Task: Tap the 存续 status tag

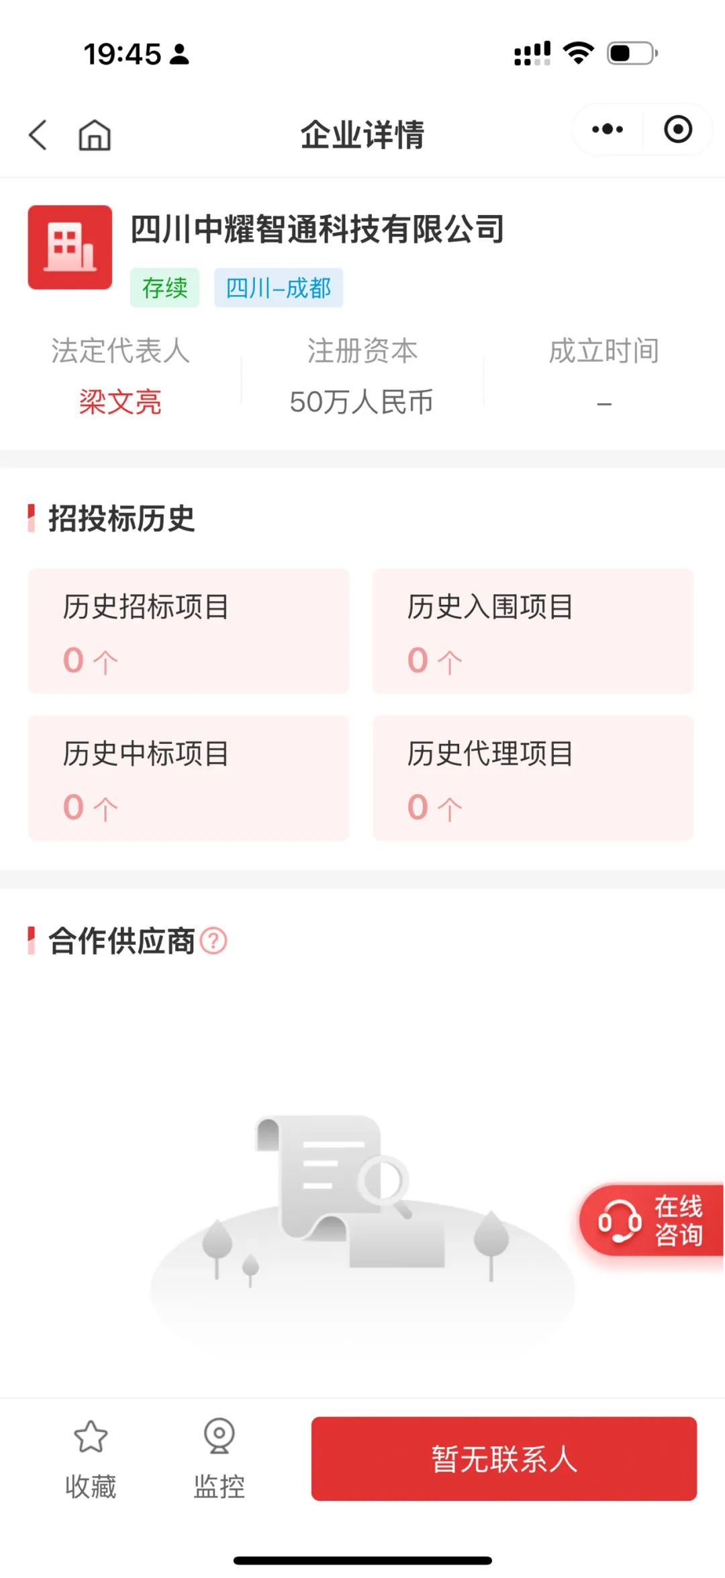Action: (164, 288)
